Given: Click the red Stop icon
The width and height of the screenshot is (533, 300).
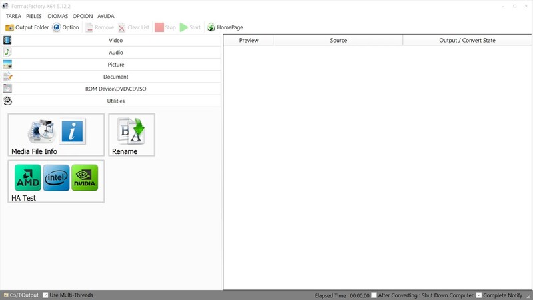Looking at the screenshot, I should pos(159,27).
